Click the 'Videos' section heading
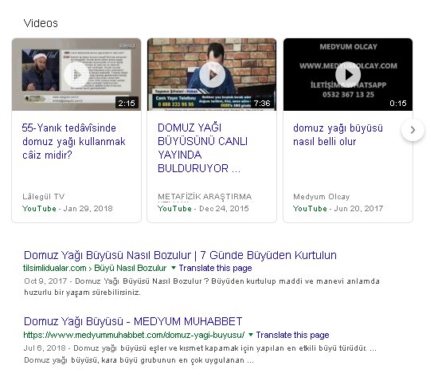Viewport: 434px width, 381px height. (41, 23)
